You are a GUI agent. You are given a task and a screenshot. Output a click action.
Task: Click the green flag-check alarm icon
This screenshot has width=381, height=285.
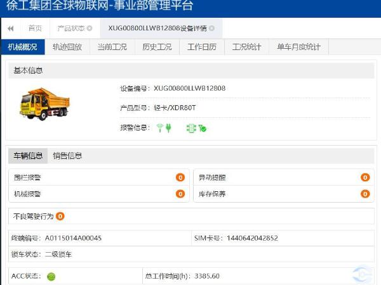(202, 128)
